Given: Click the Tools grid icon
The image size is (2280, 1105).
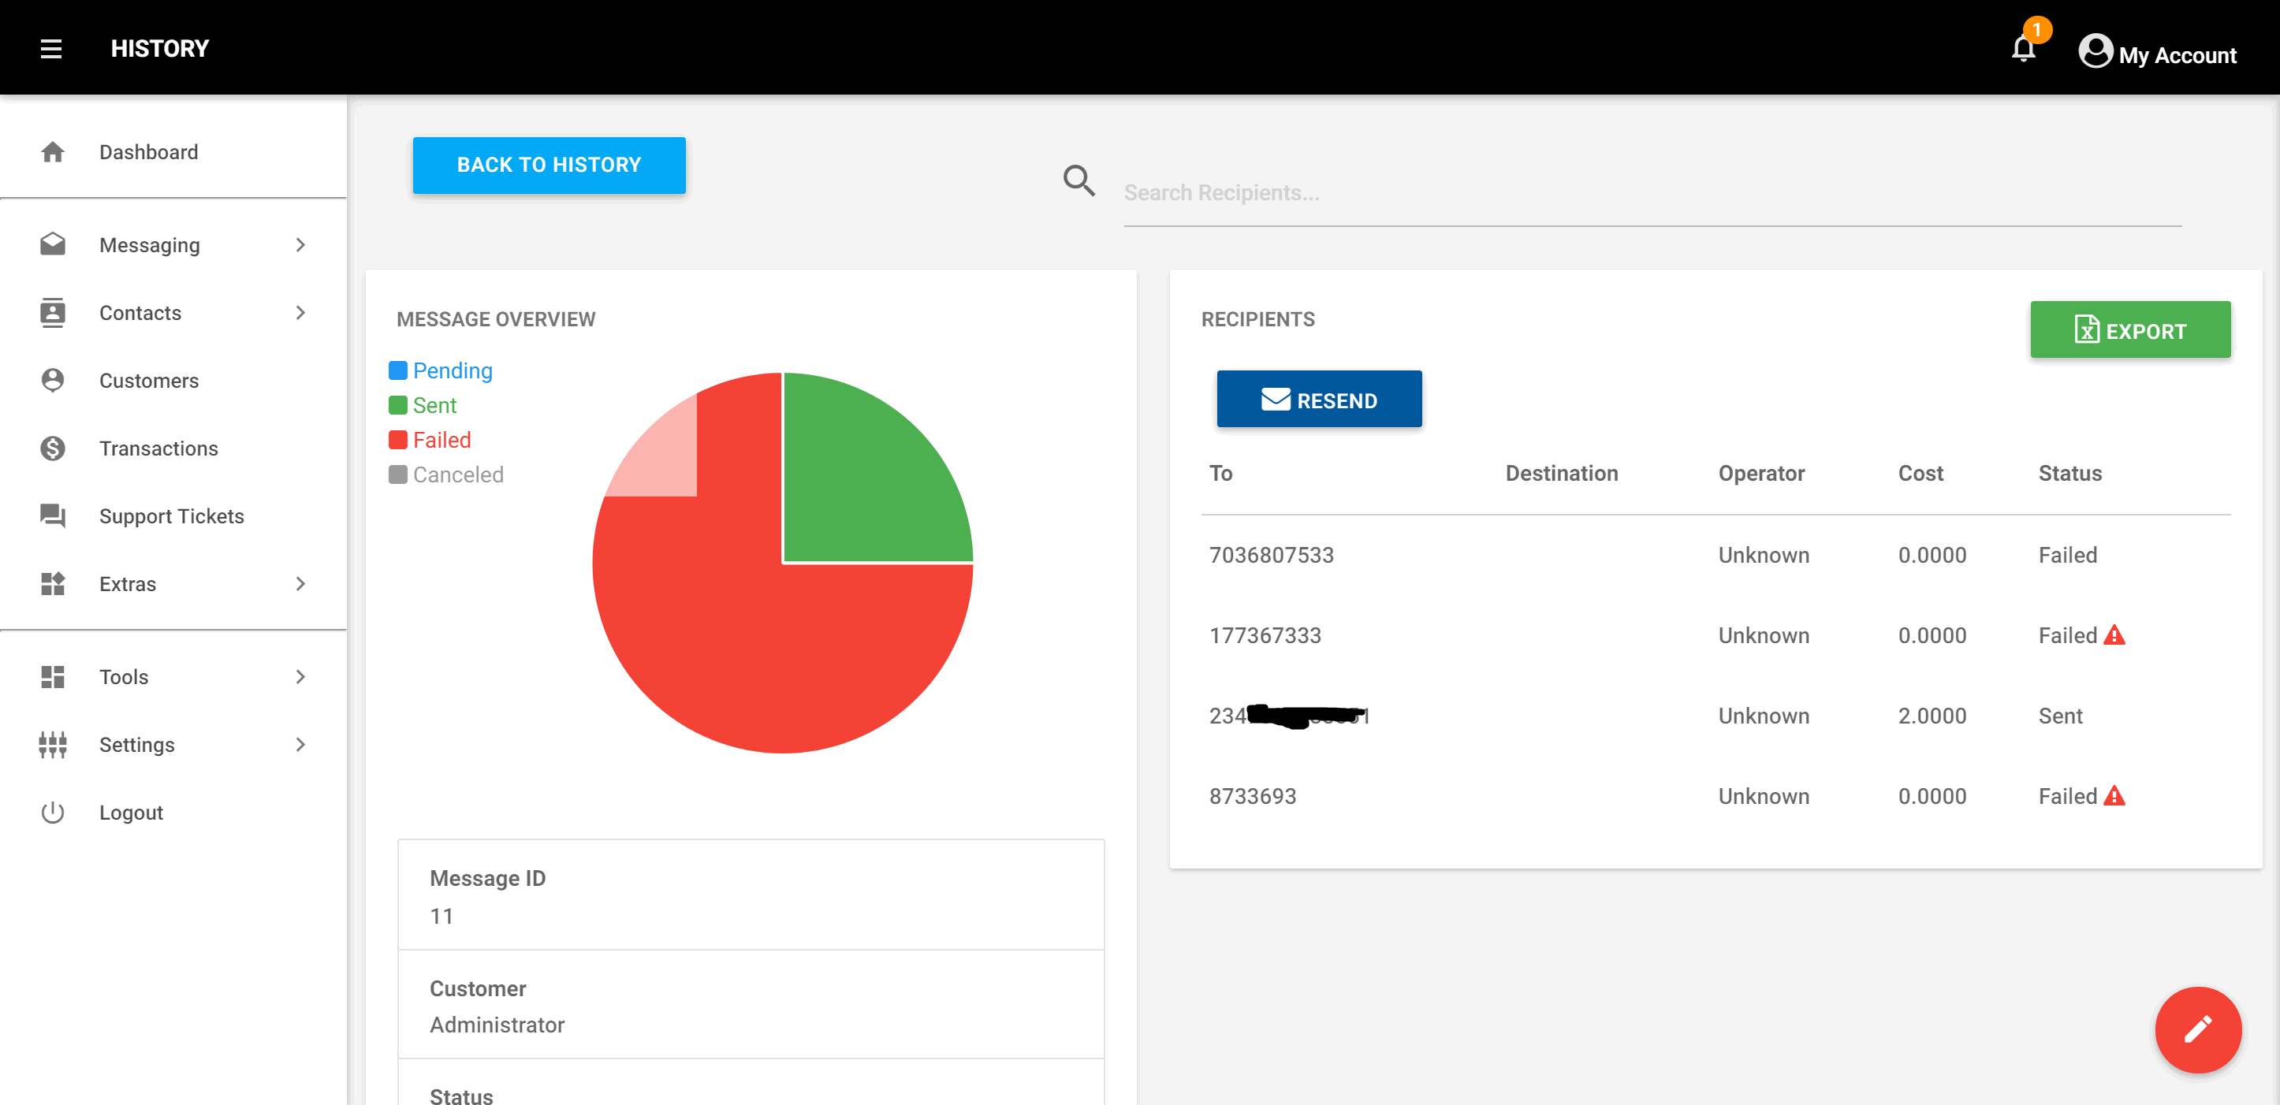Looking at the screenshot, I should (52, 677).
